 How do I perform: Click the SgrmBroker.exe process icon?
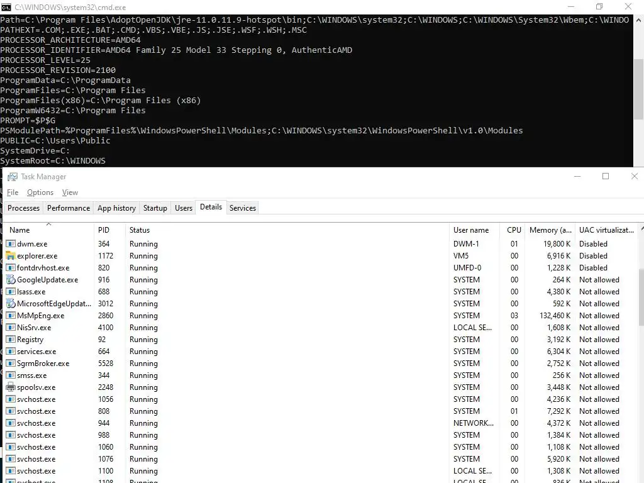click(x=11, y=363)
